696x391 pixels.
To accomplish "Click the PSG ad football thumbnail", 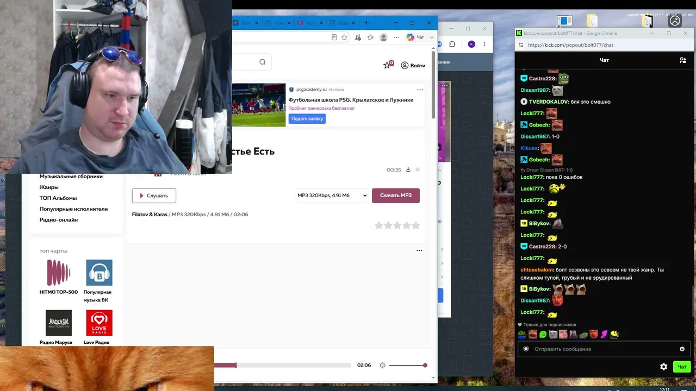I will coord(259,105).
